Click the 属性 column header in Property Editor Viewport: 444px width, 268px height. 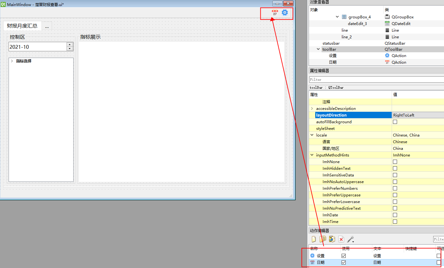350,94
